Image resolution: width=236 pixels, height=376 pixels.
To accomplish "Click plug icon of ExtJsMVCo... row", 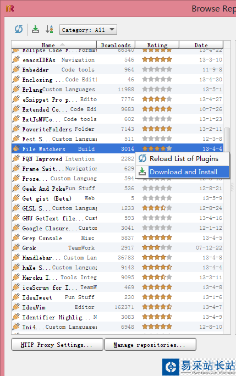I will coord(16,119).
